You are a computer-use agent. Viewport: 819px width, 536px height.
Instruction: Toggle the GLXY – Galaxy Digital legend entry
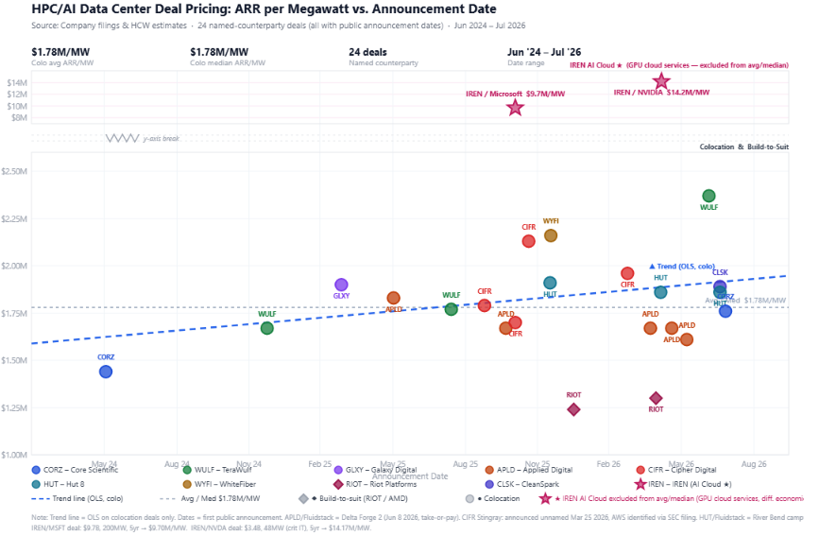[376, 470]
